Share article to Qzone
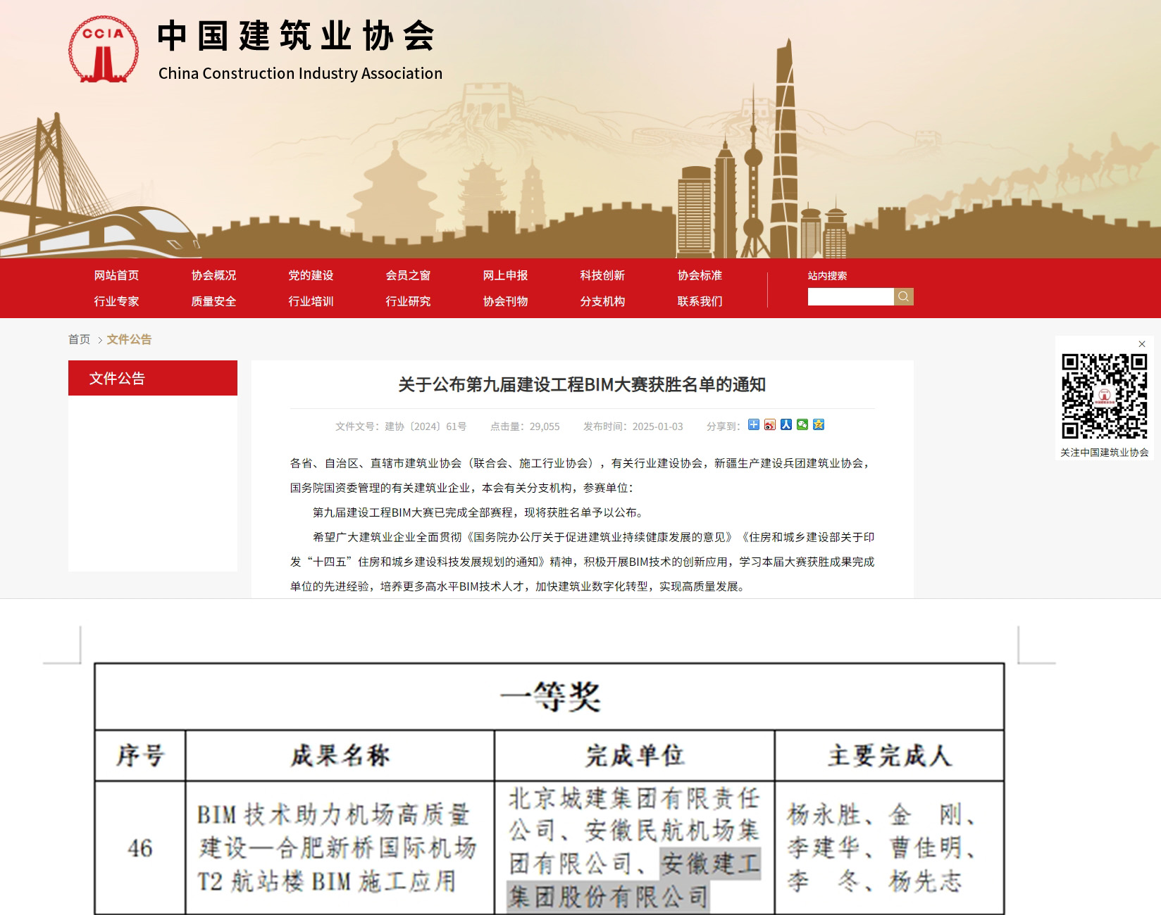 click(x=818, y=424)
